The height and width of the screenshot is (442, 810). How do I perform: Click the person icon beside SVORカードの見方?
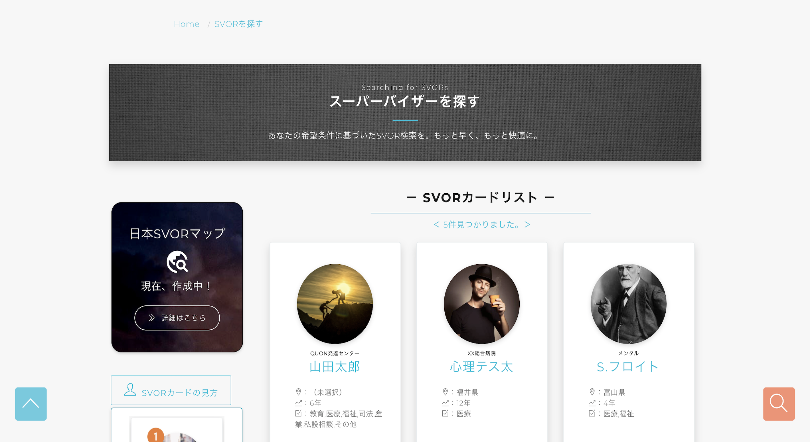(x=130, y=390)
